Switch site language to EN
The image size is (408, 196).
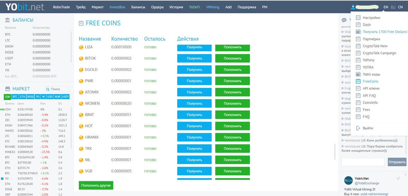386,7
